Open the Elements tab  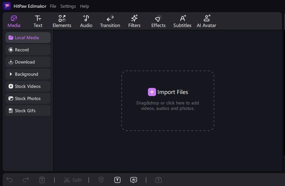pyautogui.click(x=62, y=21)
